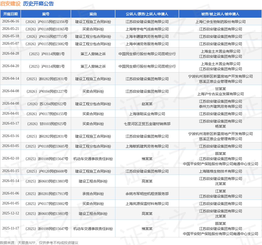262x245 pixels.
Task: Select case number (2025)浙0281民初17913号
Action: click(47, 194)
